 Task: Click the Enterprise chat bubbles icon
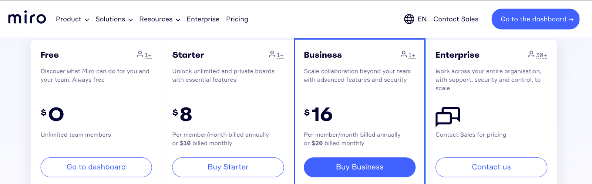(447, 117)
